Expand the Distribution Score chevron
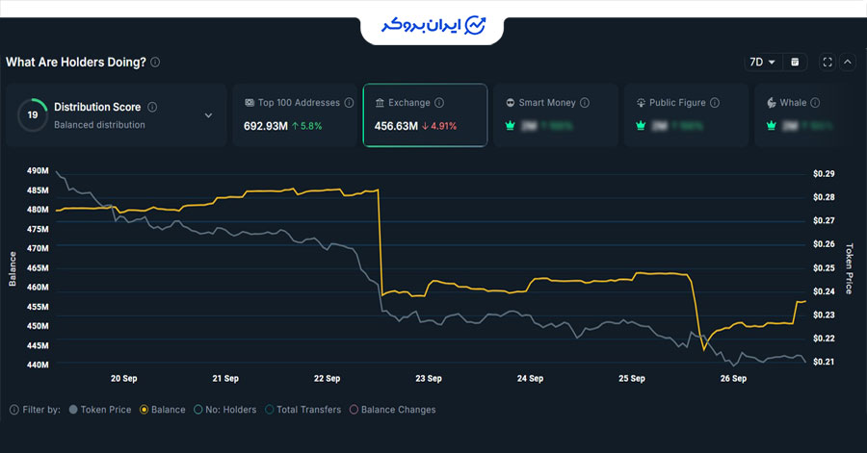Screen dimensions: 867x453 click(x=208, y=115)
